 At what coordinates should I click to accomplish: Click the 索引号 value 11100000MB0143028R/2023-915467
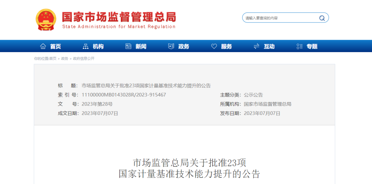click(x=124, y=95)
